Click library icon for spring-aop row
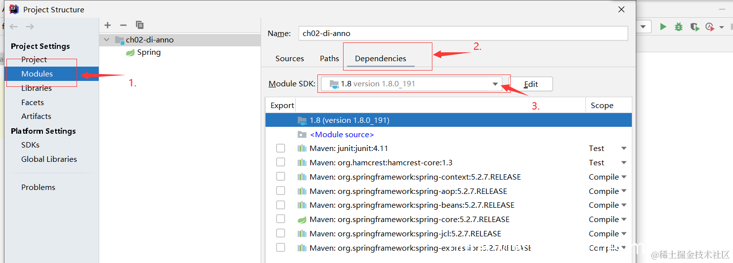This screenshot has width=733, height=263. [x=302, y=191]
